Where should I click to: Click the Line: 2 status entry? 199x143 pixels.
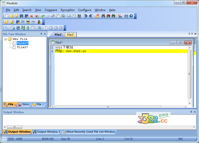tap(100, 139)
